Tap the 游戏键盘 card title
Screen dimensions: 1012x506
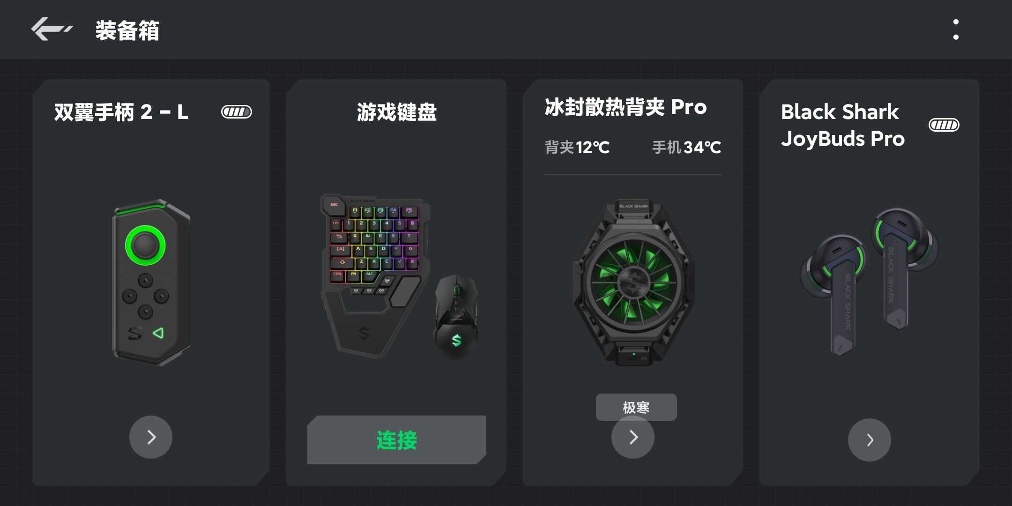(x=397, y=112)
